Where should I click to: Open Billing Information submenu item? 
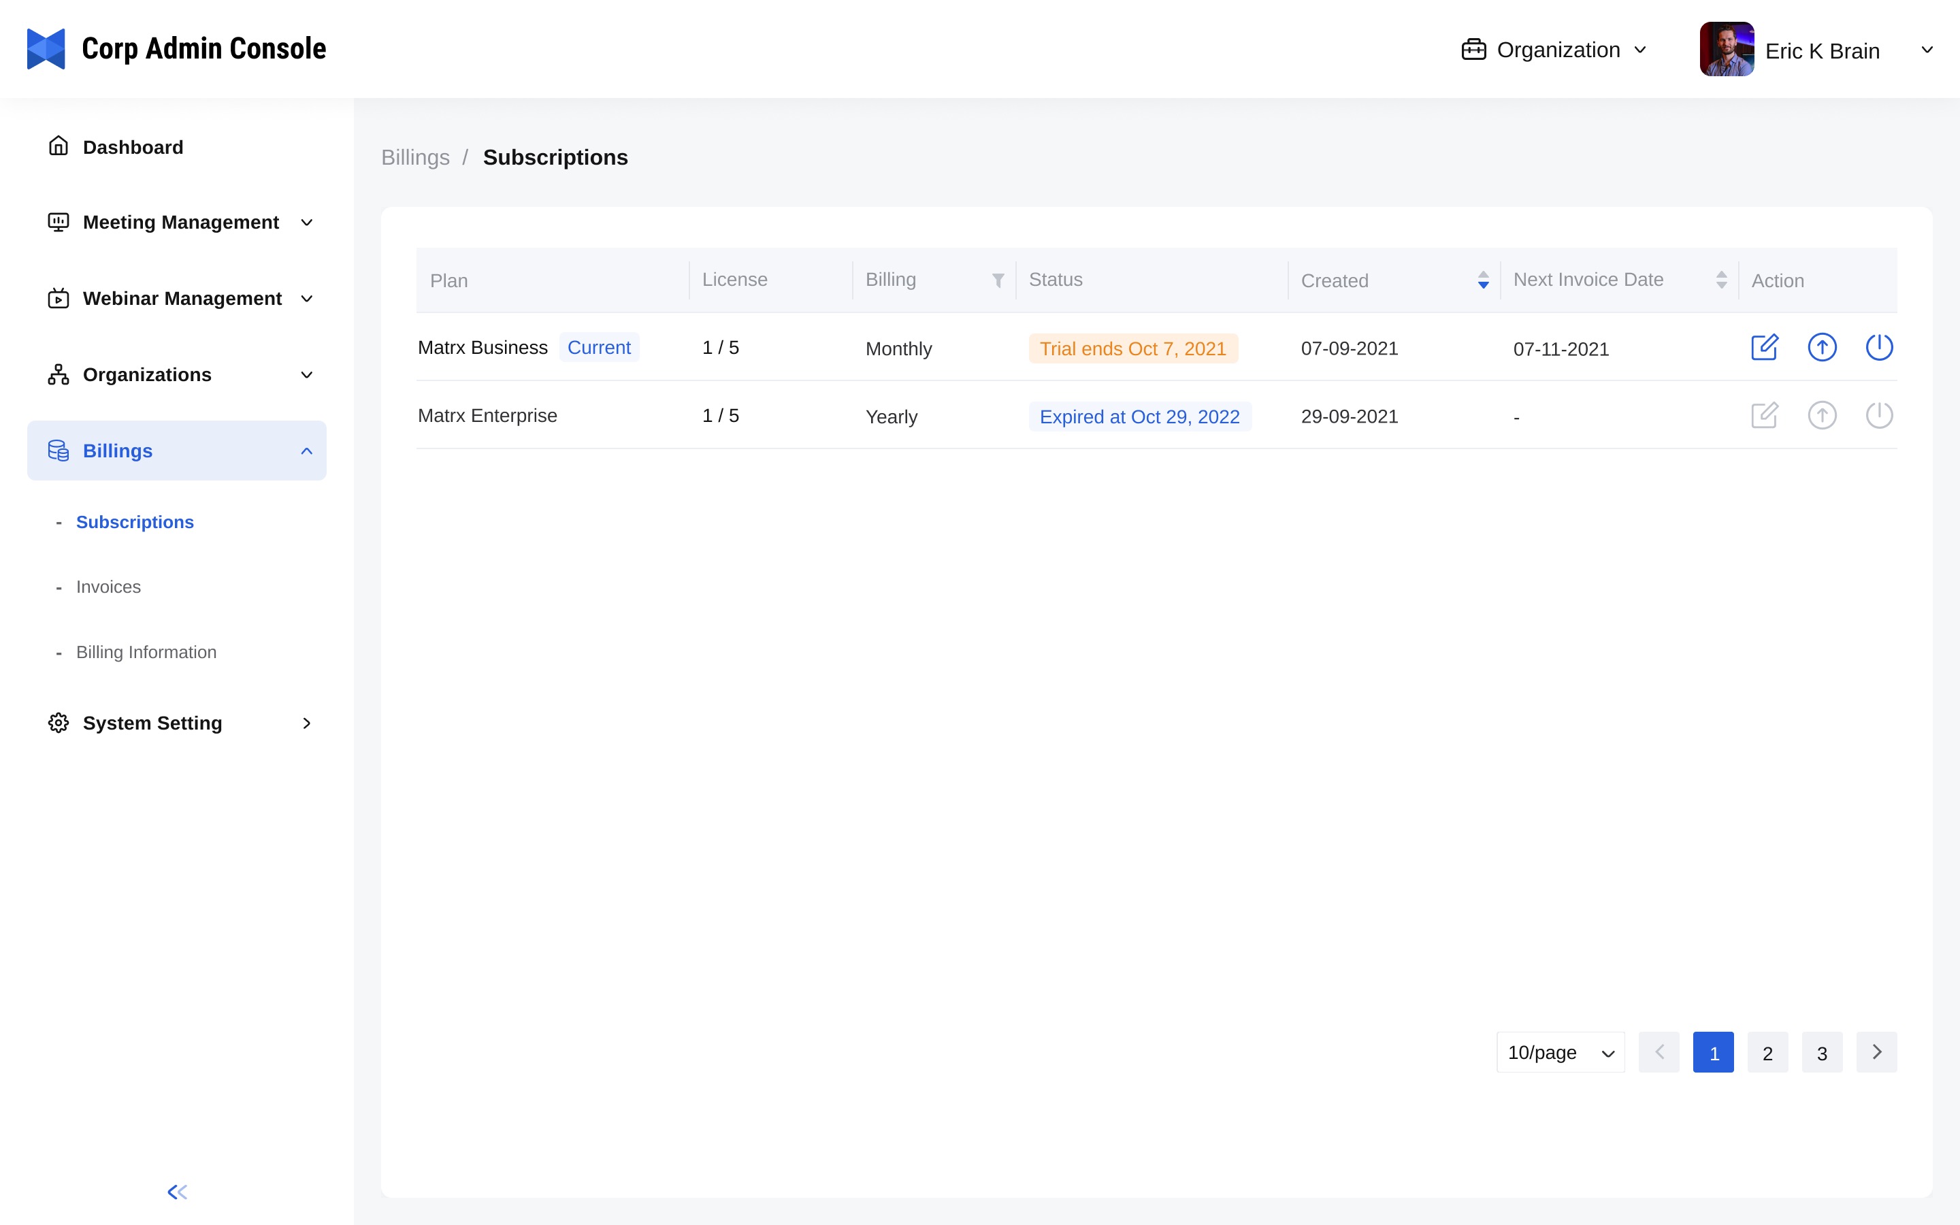pos(146,652)
